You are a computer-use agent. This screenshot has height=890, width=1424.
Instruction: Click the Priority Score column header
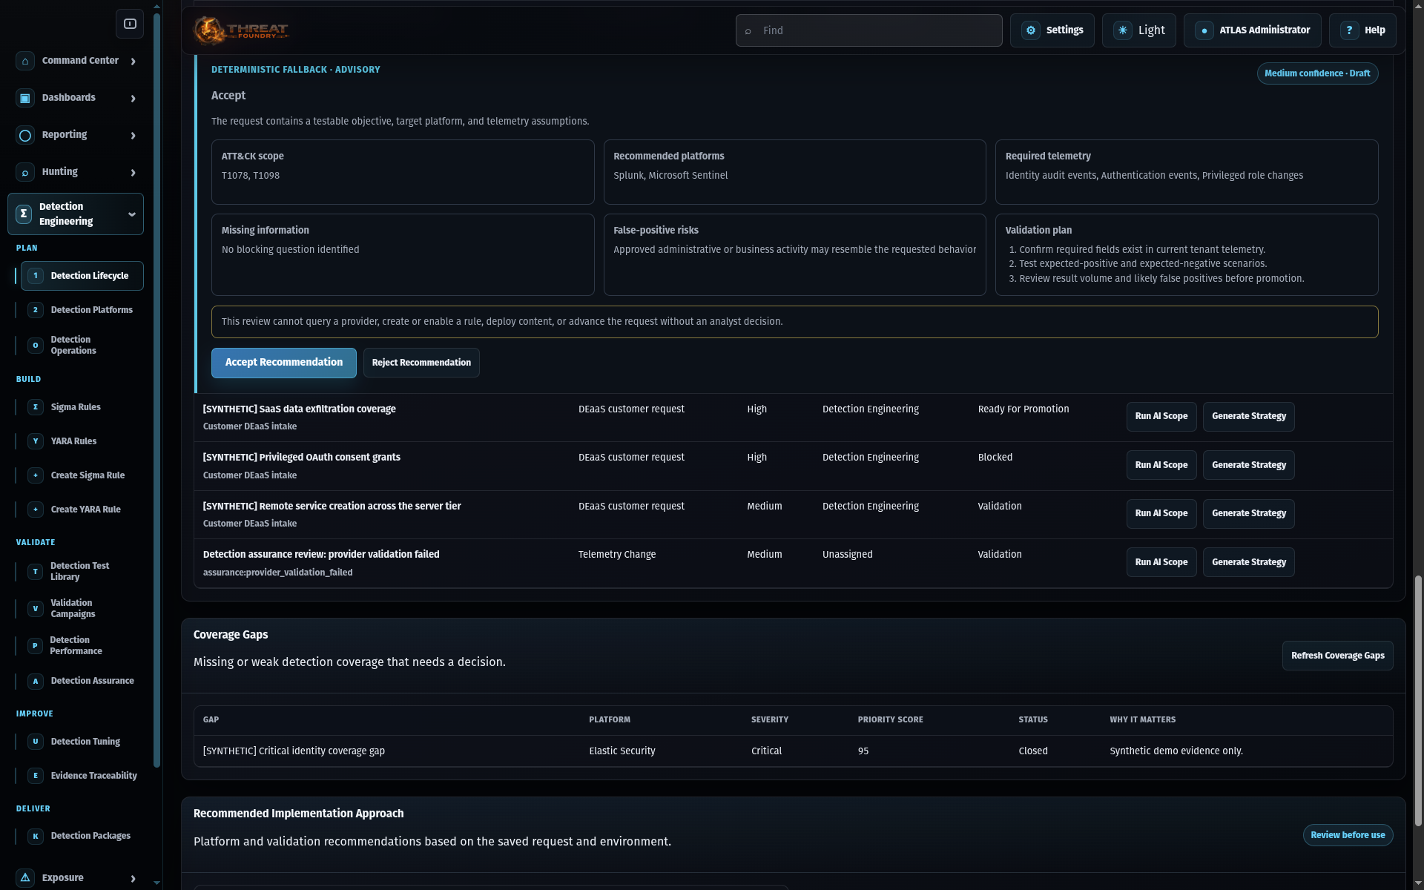coord(890,720)
